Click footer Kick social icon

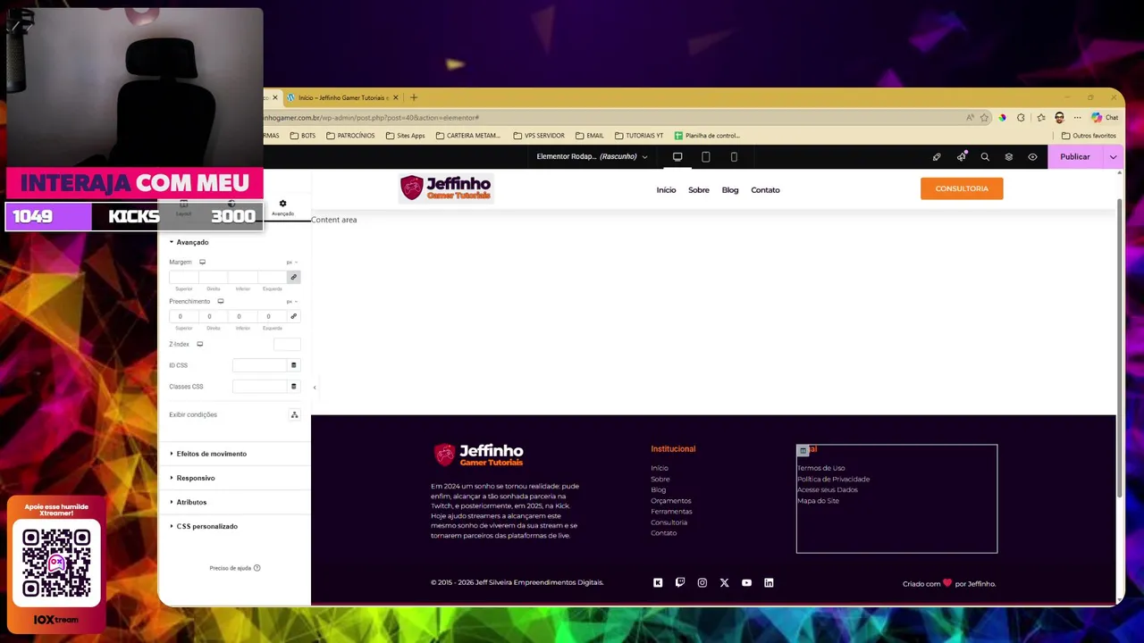click(x=658, y=583)
